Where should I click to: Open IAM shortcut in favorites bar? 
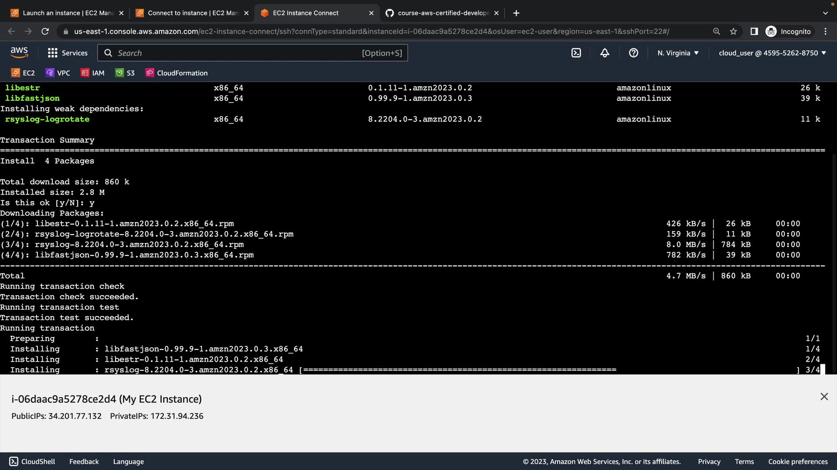pos(93,73)
